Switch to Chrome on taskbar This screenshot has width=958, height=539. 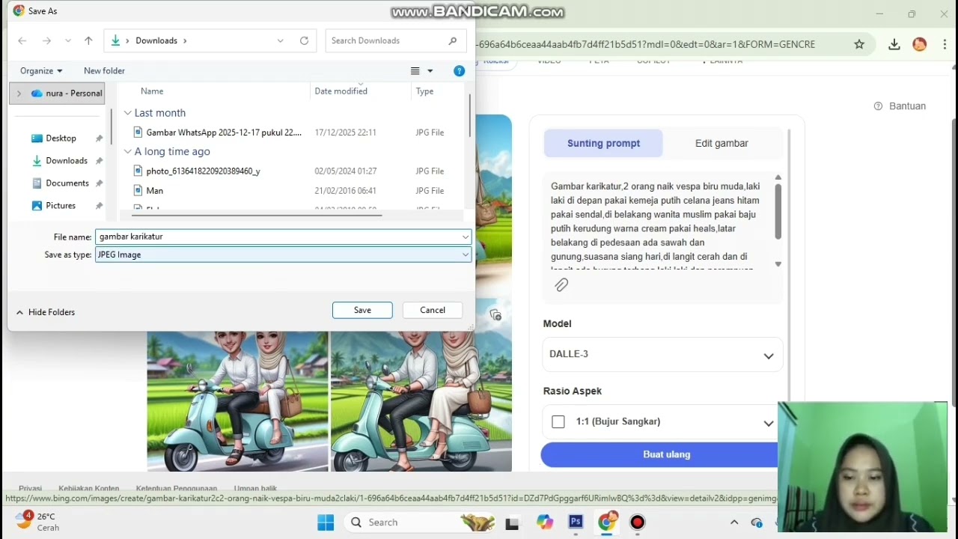pos(607,523)
